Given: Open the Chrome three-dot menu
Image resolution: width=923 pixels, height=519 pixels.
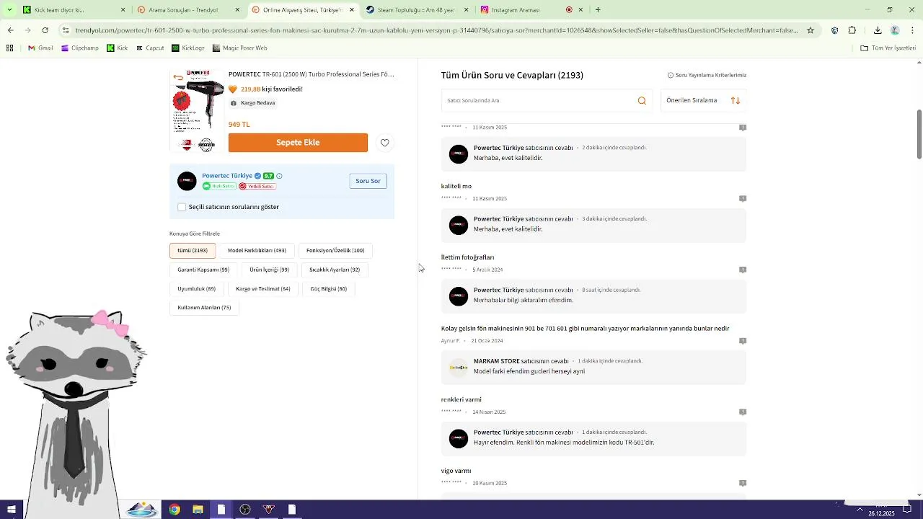Looking at the screenshot, I should pyautogui.click(x=912, y=30).
